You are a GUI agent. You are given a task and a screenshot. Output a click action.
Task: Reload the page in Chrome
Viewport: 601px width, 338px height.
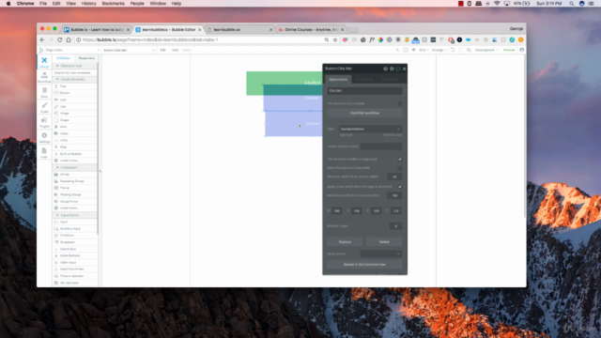coord(59,39)
